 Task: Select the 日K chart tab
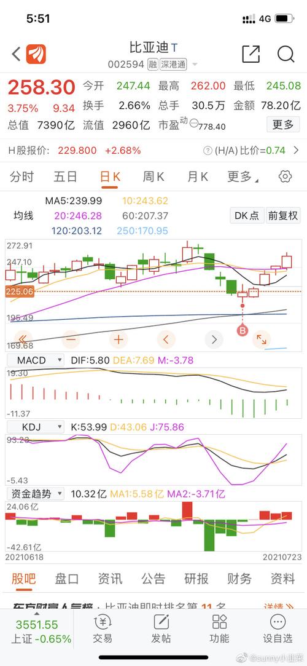pyautogui.click(x=110, y=176)
